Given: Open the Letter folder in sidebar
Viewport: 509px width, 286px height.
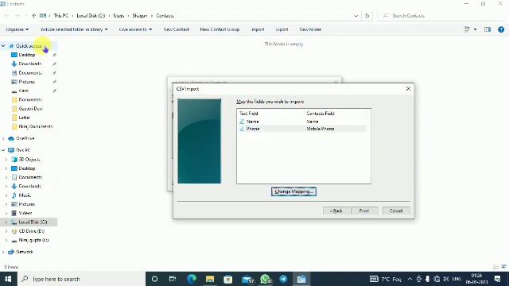Looking at the screenshot, I should [25, 118].
